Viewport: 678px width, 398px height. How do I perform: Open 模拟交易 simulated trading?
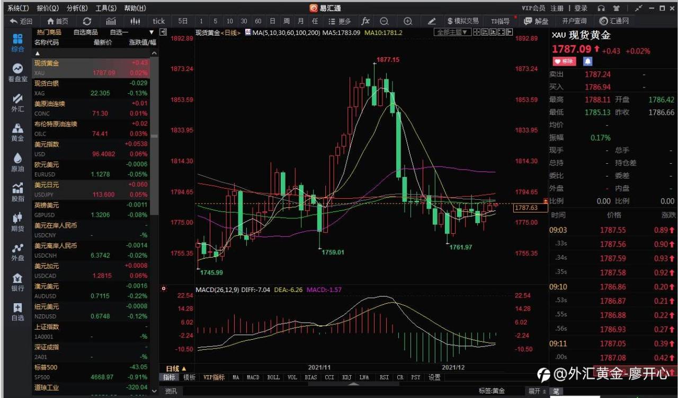click(x=462, y=21)
